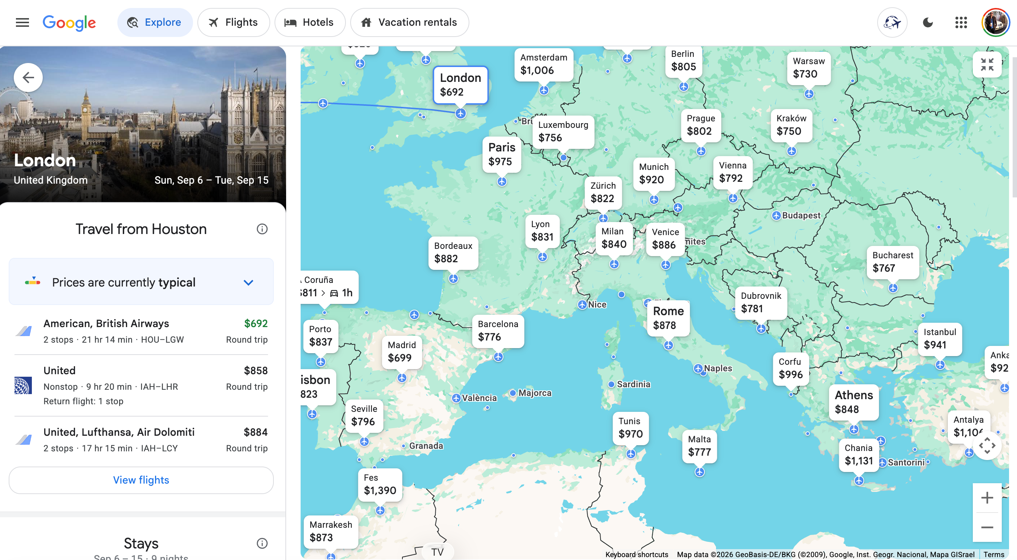The height and width of the screenshot is (560, 1017).
Task: Click the Granada map marker
Action: (x=403, y=446)
